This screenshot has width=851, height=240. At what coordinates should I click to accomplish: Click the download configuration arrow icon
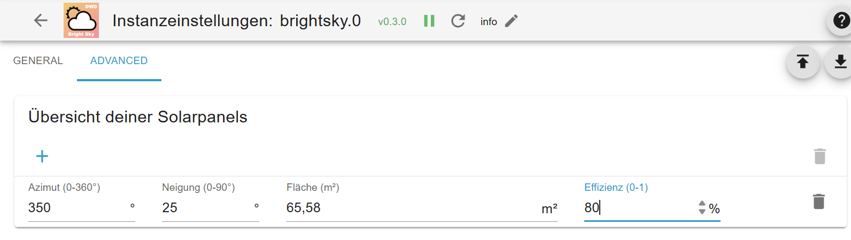pyautogui.click(x=840, y=62)
